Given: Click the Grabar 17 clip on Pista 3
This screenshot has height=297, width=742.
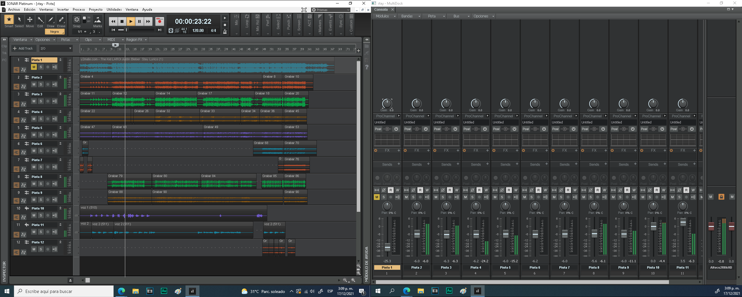Looking at the screenshot, I should point(226,100).
